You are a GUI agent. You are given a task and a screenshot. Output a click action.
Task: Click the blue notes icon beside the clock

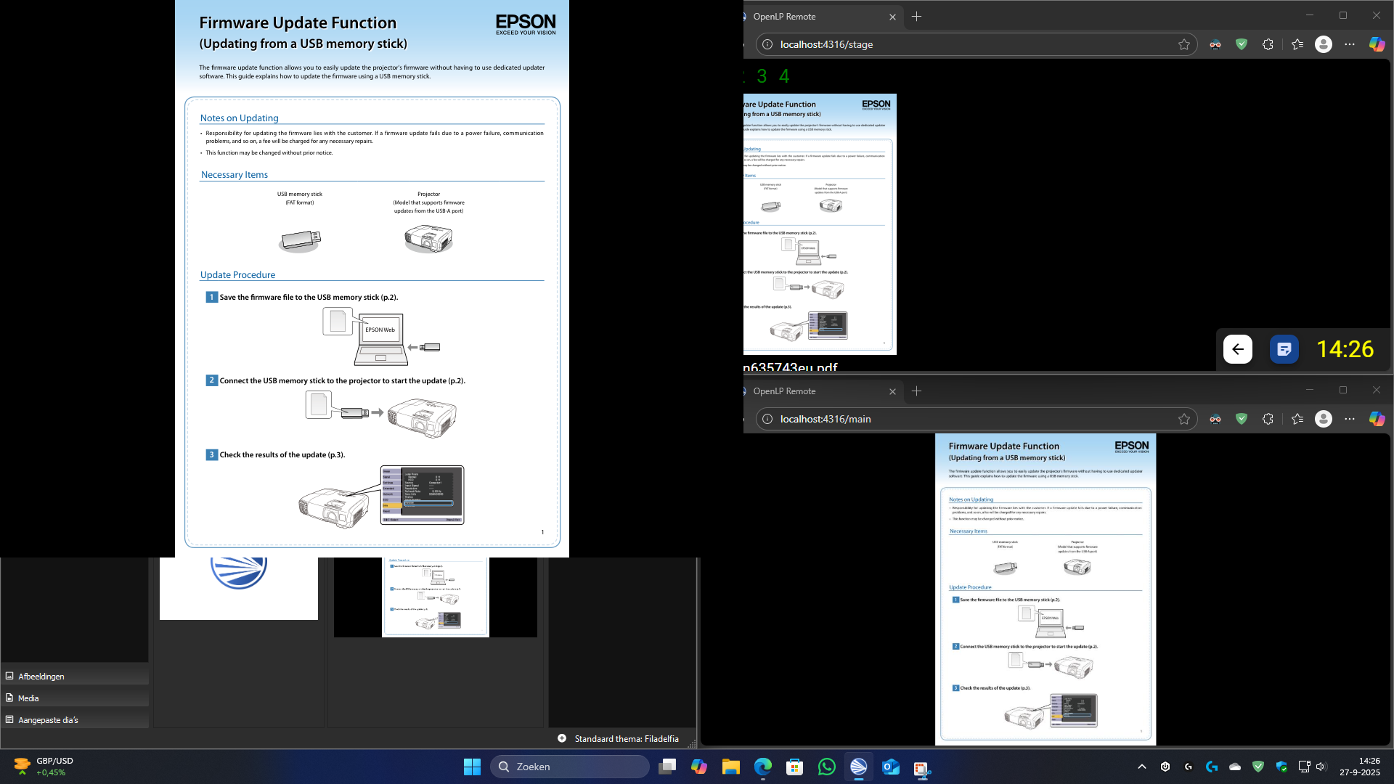coord(1284,349)
